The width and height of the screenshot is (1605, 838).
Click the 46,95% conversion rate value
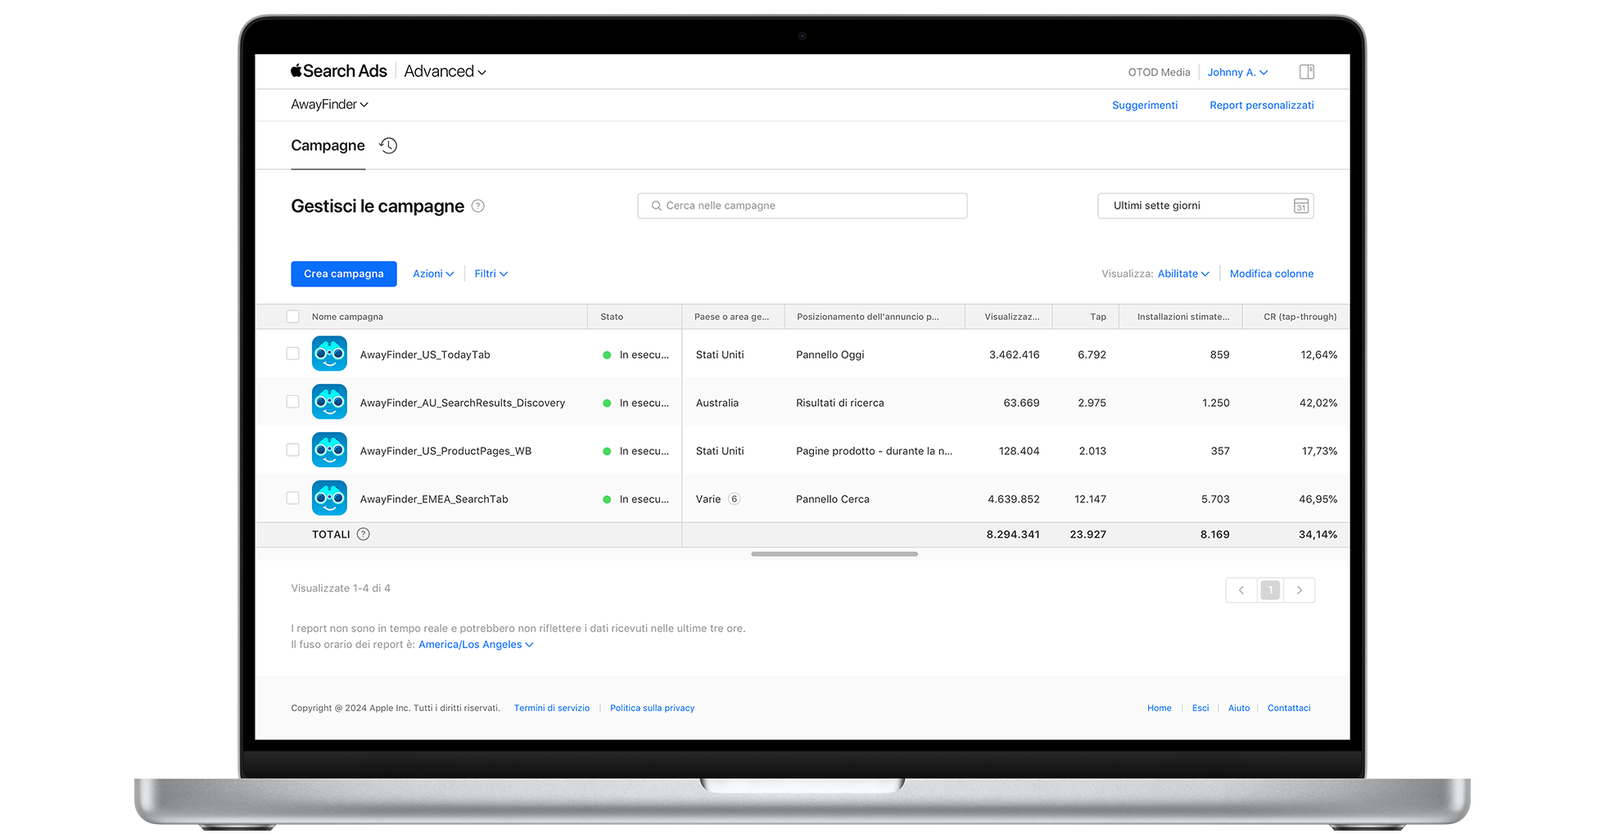point(1318,499)
